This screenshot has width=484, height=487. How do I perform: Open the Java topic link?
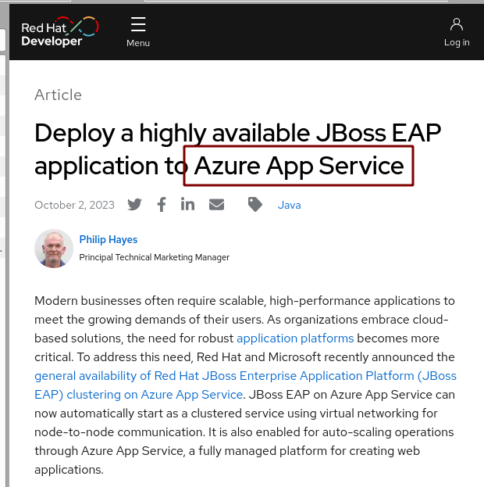[x=289, y=205]
